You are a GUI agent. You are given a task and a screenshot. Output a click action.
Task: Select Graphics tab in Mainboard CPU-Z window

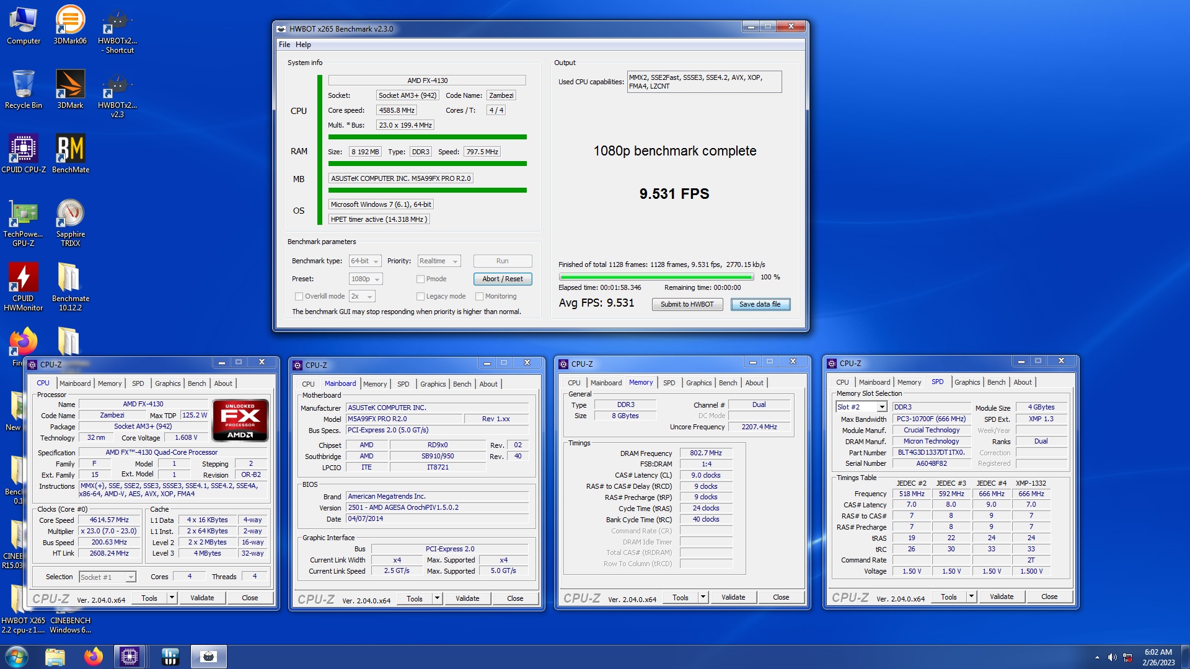pyautogui.click(x=433, y=384)
